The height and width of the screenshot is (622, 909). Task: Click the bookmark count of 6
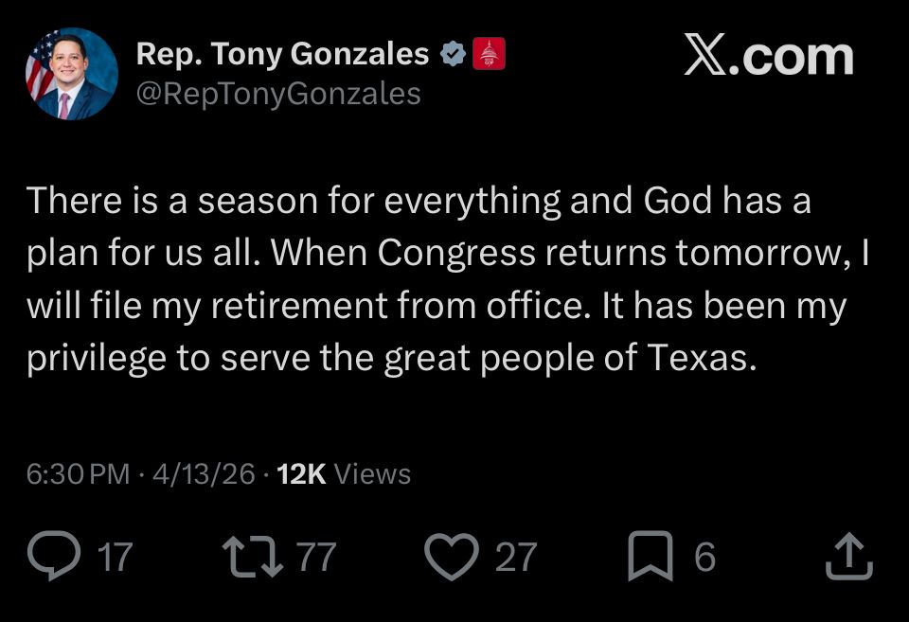pos(704,557)
